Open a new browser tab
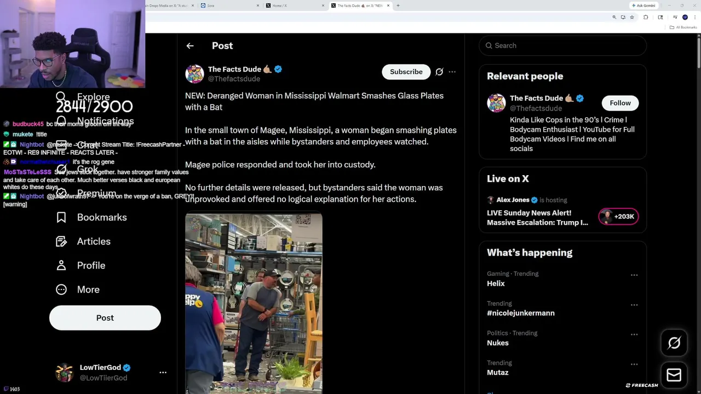 click(x=398, y=5)
